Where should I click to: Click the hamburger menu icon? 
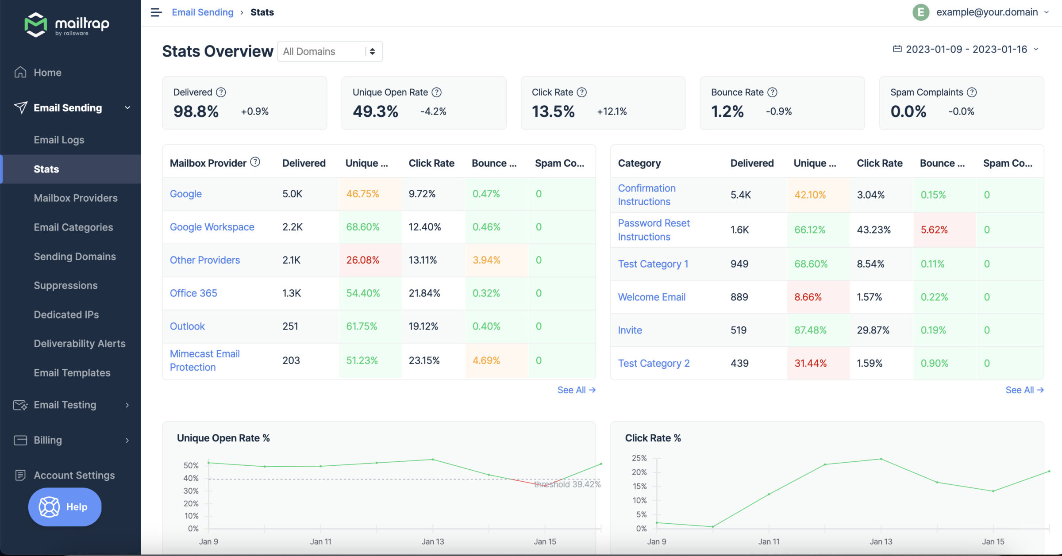click(156, 12)
